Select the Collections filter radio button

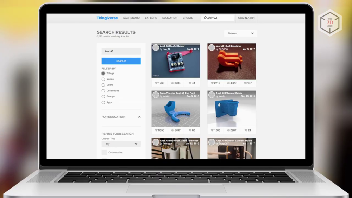click(x=103, y=91)
